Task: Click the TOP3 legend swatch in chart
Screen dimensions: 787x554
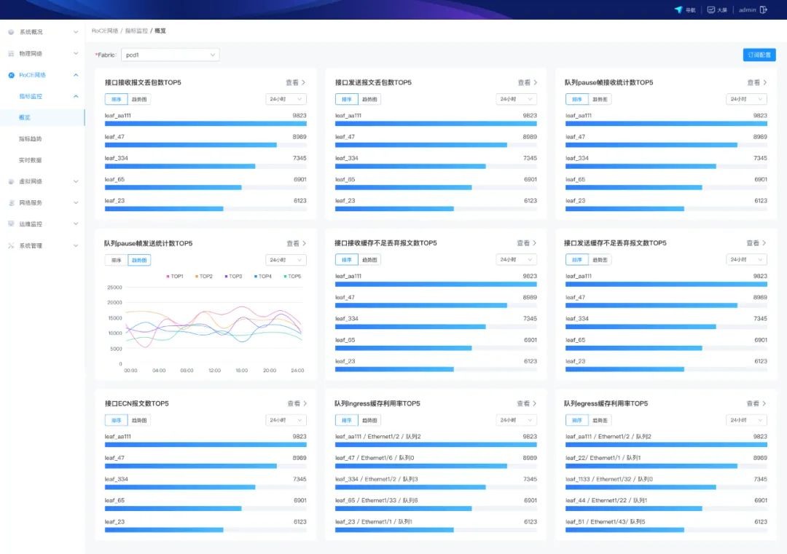Action: pyautogui.click(x=226, y=277)
